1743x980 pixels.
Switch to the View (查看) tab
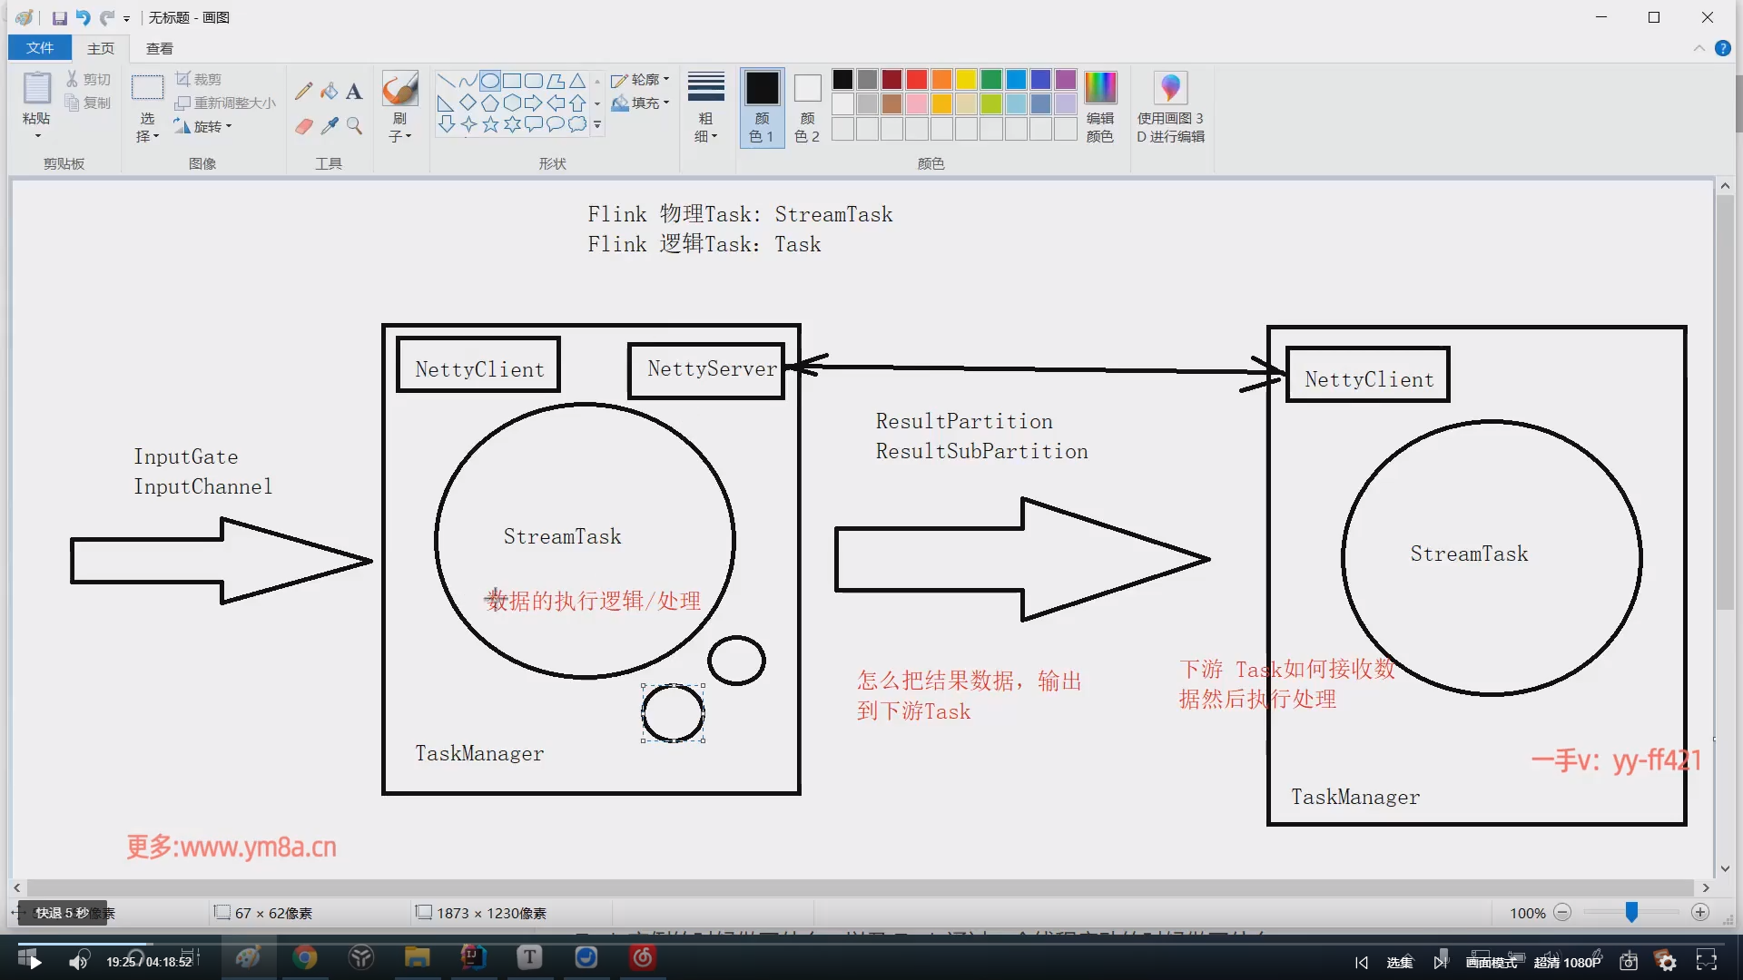(x=159, y=48)
